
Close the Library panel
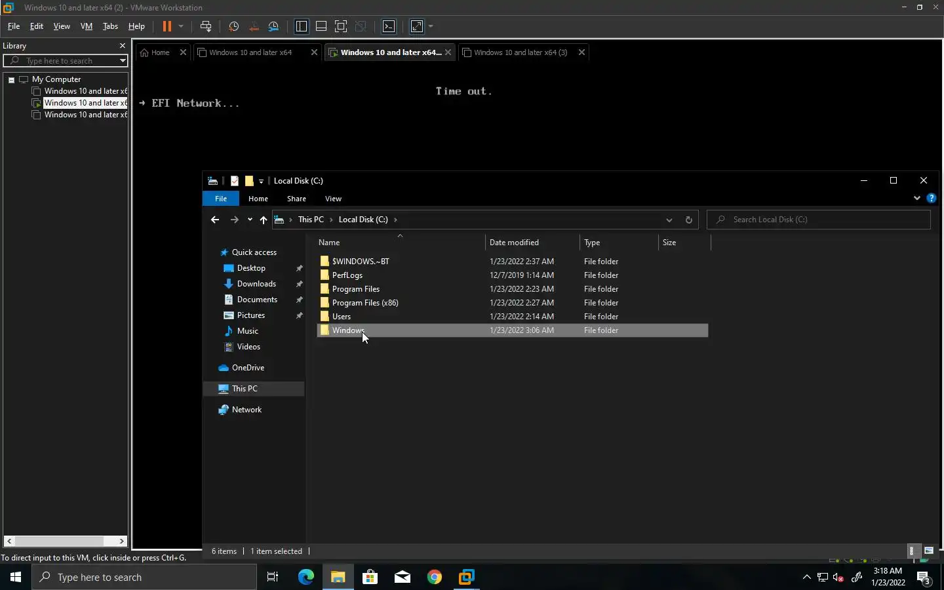tap(122, 46)
